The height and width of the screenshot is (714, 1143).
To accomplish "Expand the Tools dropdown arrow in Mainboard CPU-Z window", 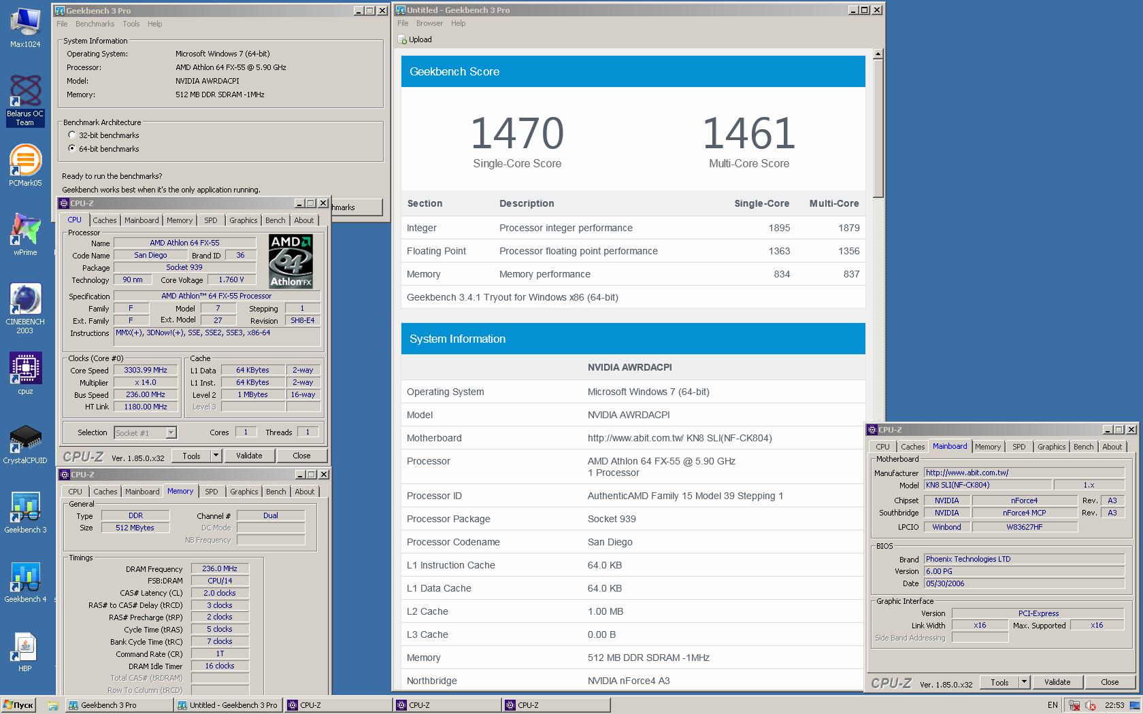I will tap(1024, 682).
